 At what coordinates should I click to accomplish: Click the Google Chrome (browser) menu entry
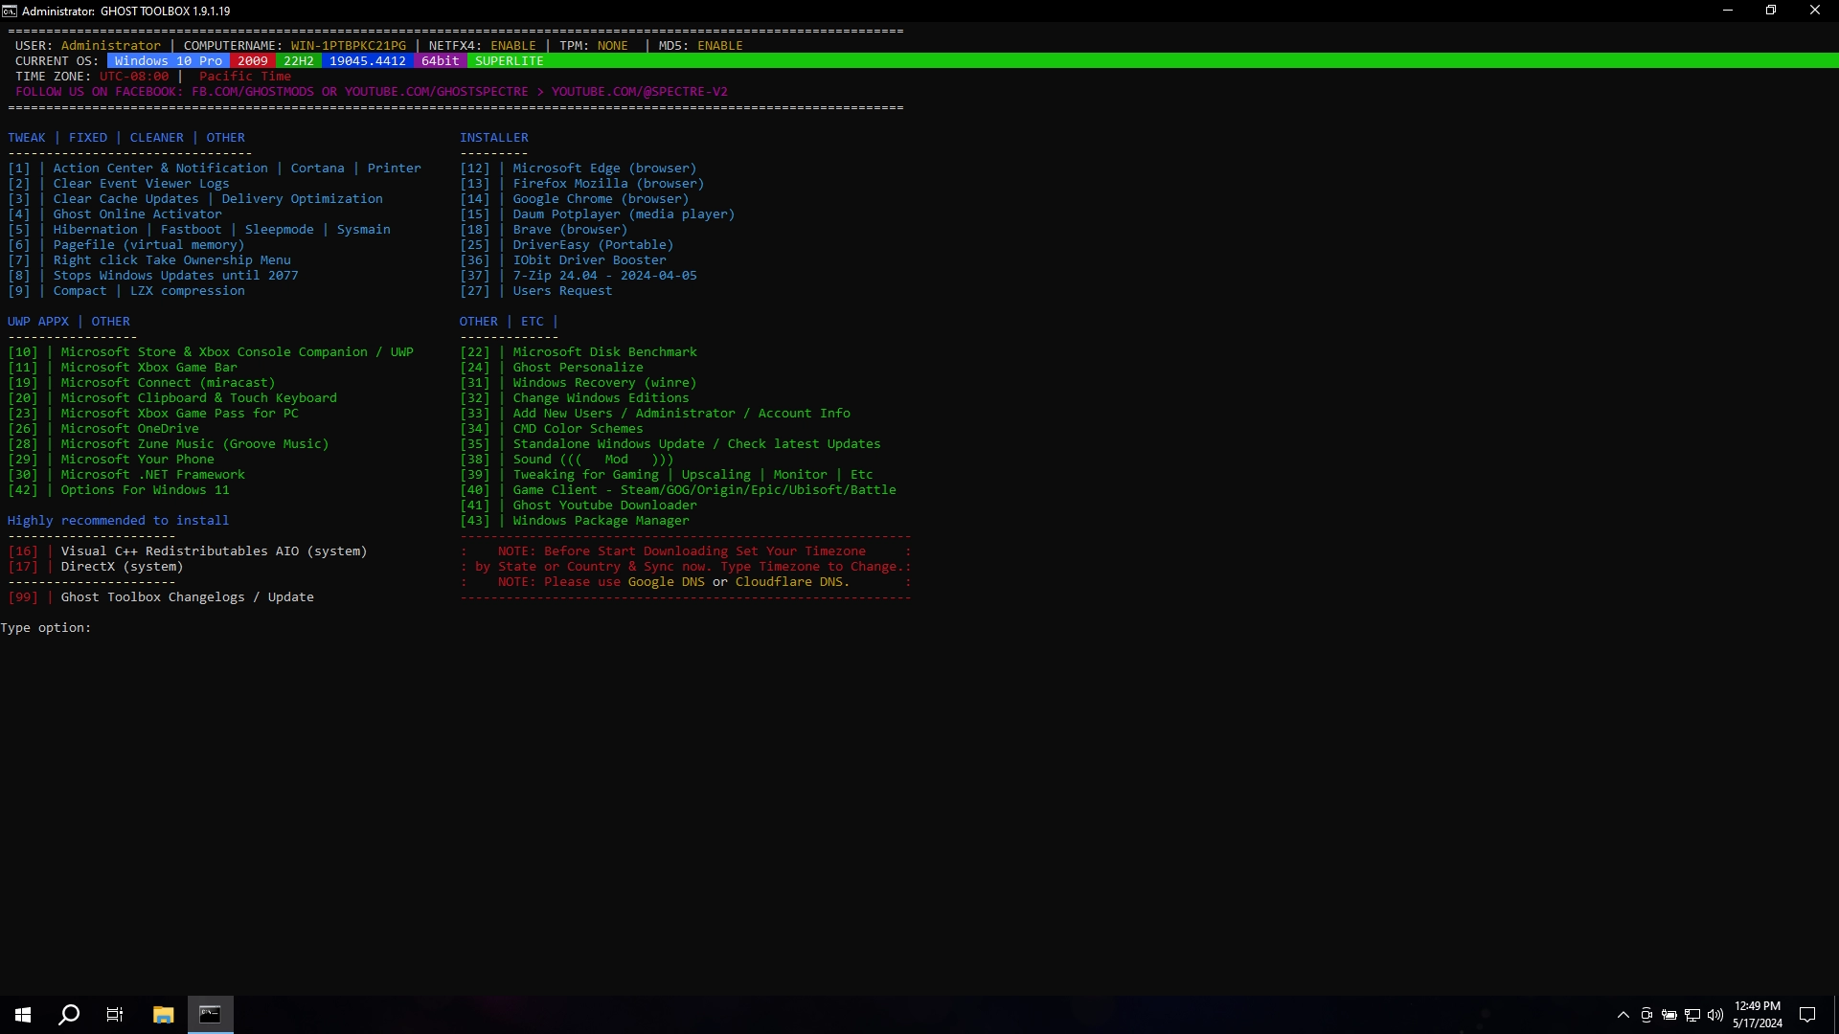coord(600,199)
